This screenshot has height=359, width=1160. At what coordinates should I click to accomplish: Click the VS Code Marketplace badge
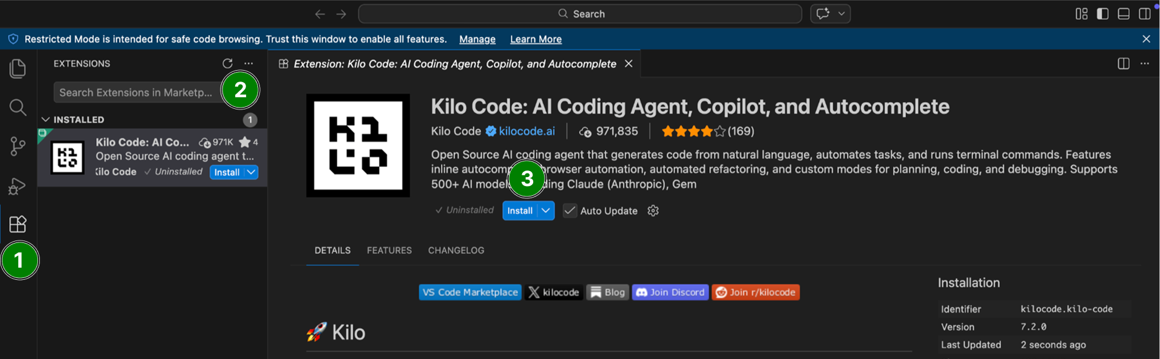[470, 293]
